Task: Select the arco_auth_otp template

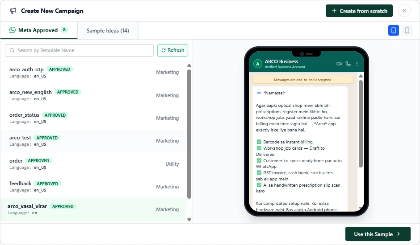Action: (x=93, y=73)
